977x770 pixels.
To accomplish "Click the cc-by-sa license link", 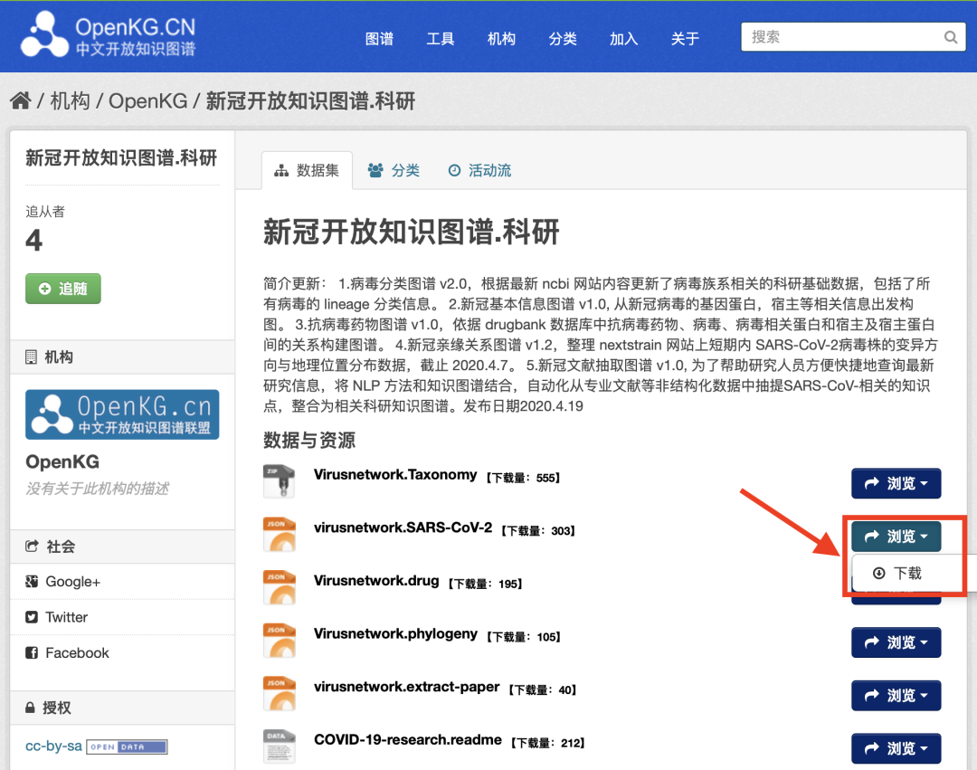I will (x=53, y=746).
